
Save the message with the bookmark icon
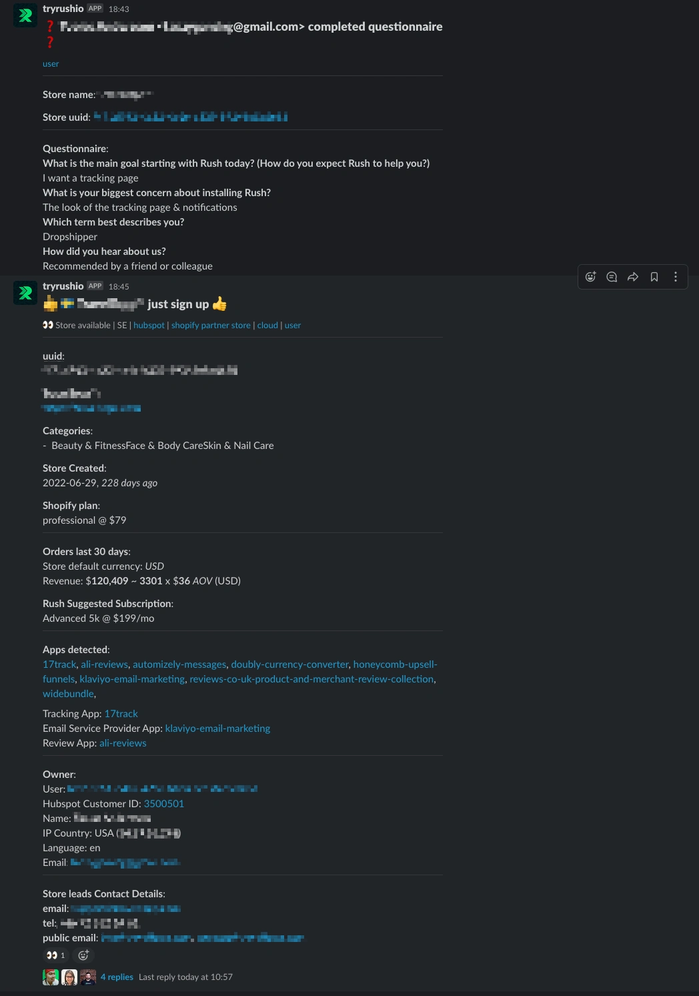654,276
